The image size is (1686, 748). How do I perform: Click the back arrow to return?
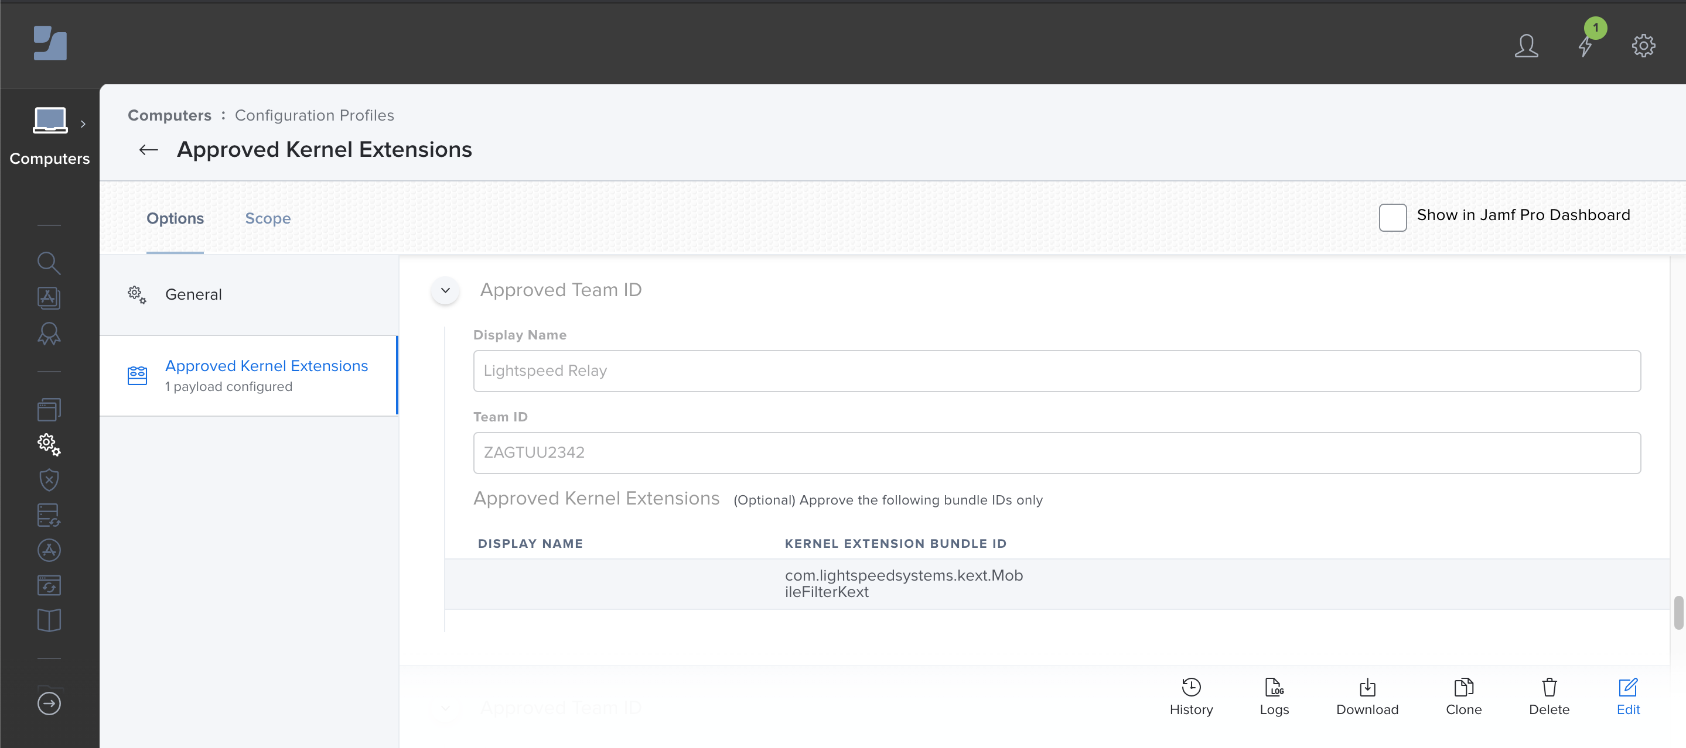point(147,148)
